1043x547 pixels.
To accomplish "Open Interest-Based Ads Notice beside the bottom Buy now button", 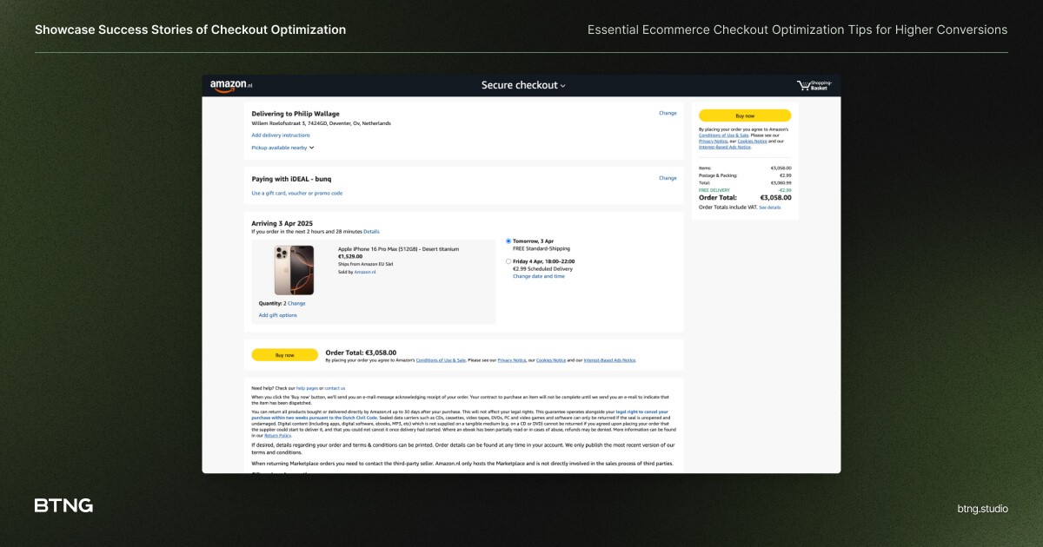I will tap(609, 359).
